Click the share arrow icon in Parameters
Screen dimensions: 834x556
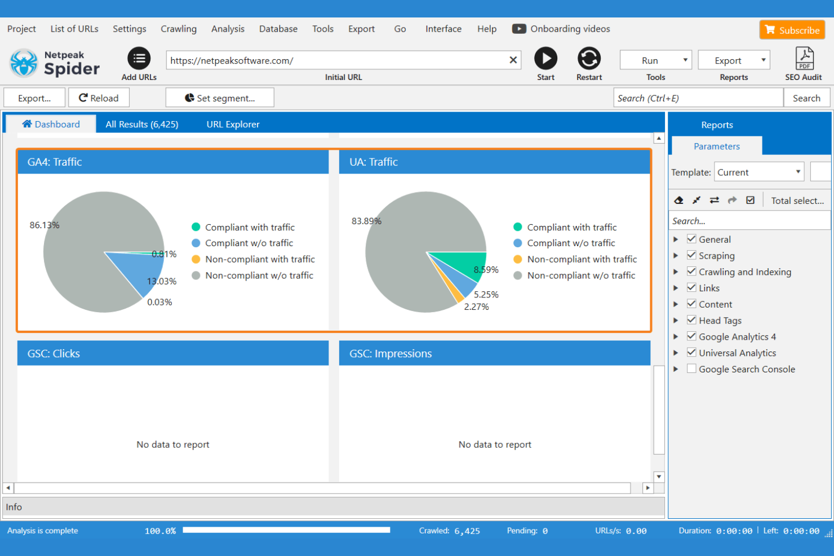click(732, 200)
